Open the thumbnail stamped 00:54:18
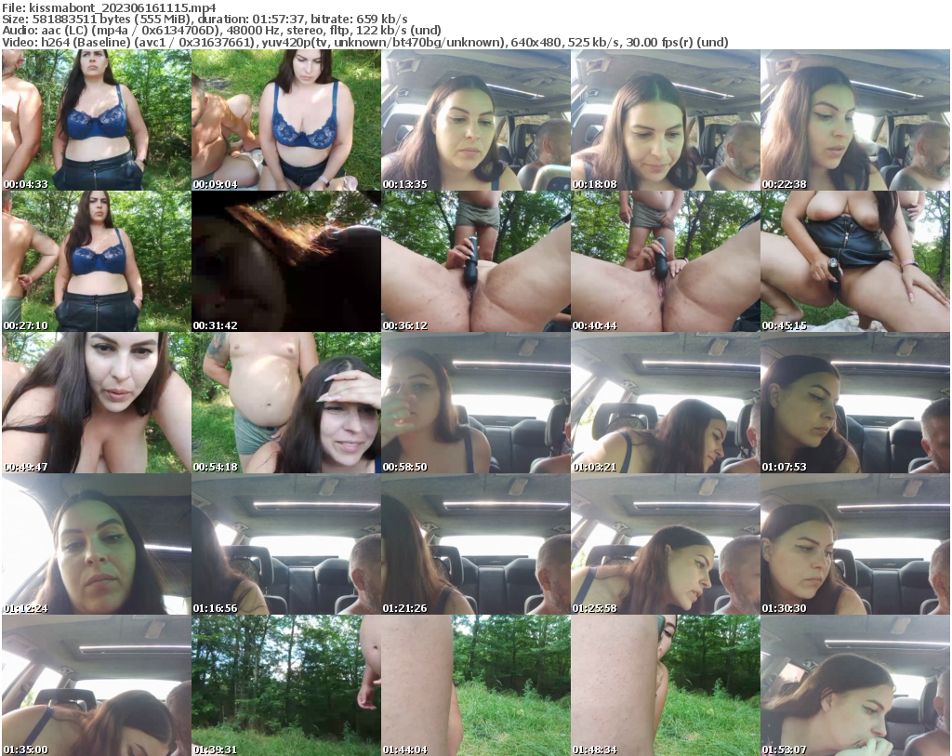Image resolution: width=952 pixels, height=756 pixels. pos(284,402)
